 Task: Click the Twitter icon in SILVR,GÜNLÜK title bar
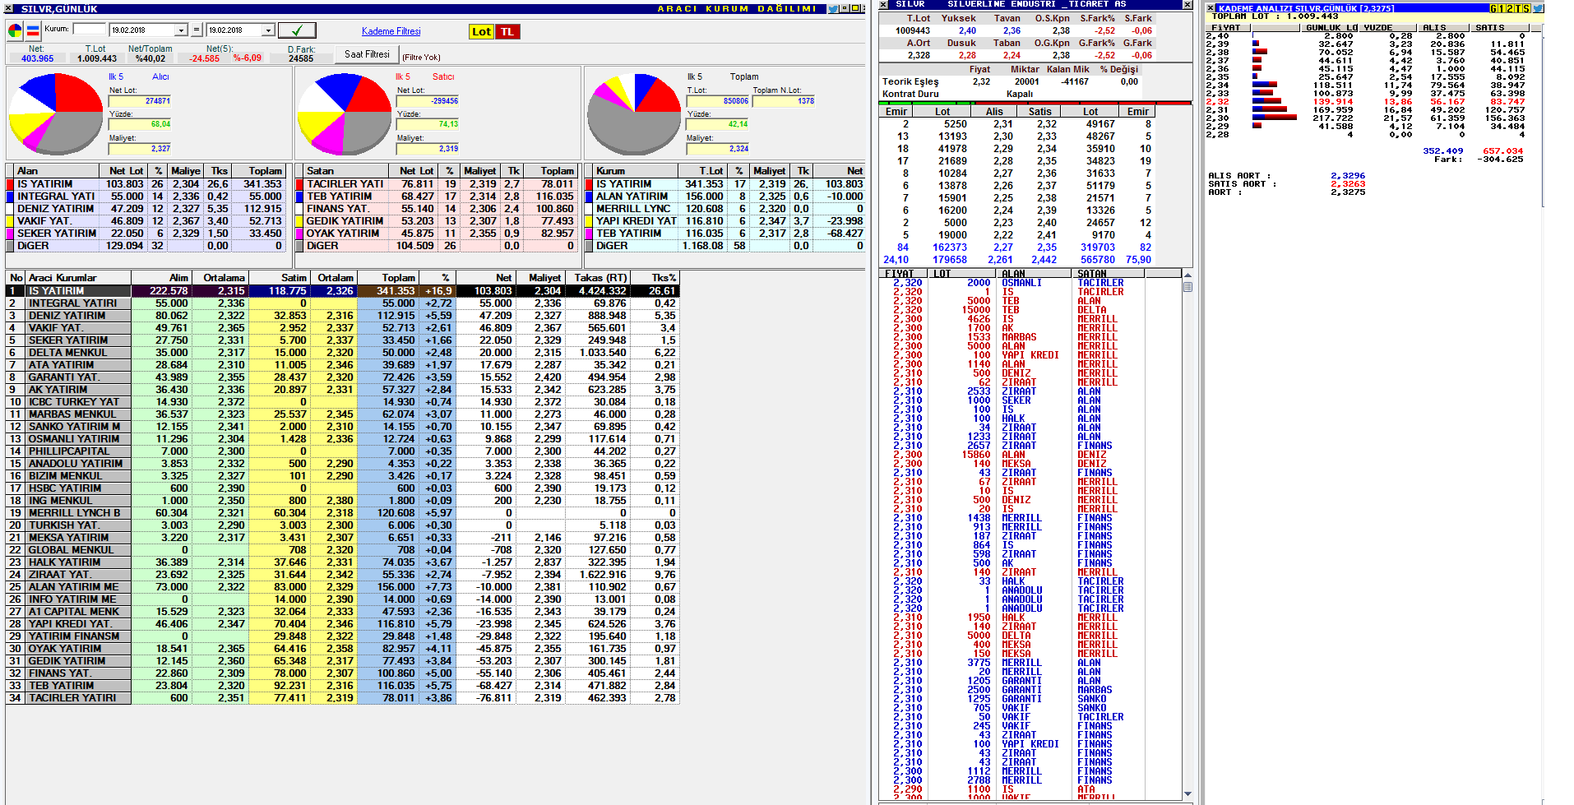[833, 8]
